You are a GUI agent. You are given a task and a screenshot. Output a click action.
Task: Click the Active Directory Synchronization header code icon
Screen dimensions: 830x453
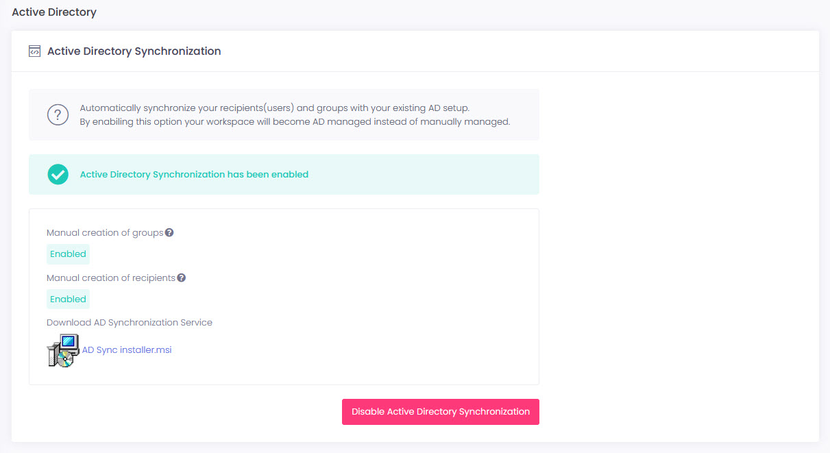tap(34, 51)
